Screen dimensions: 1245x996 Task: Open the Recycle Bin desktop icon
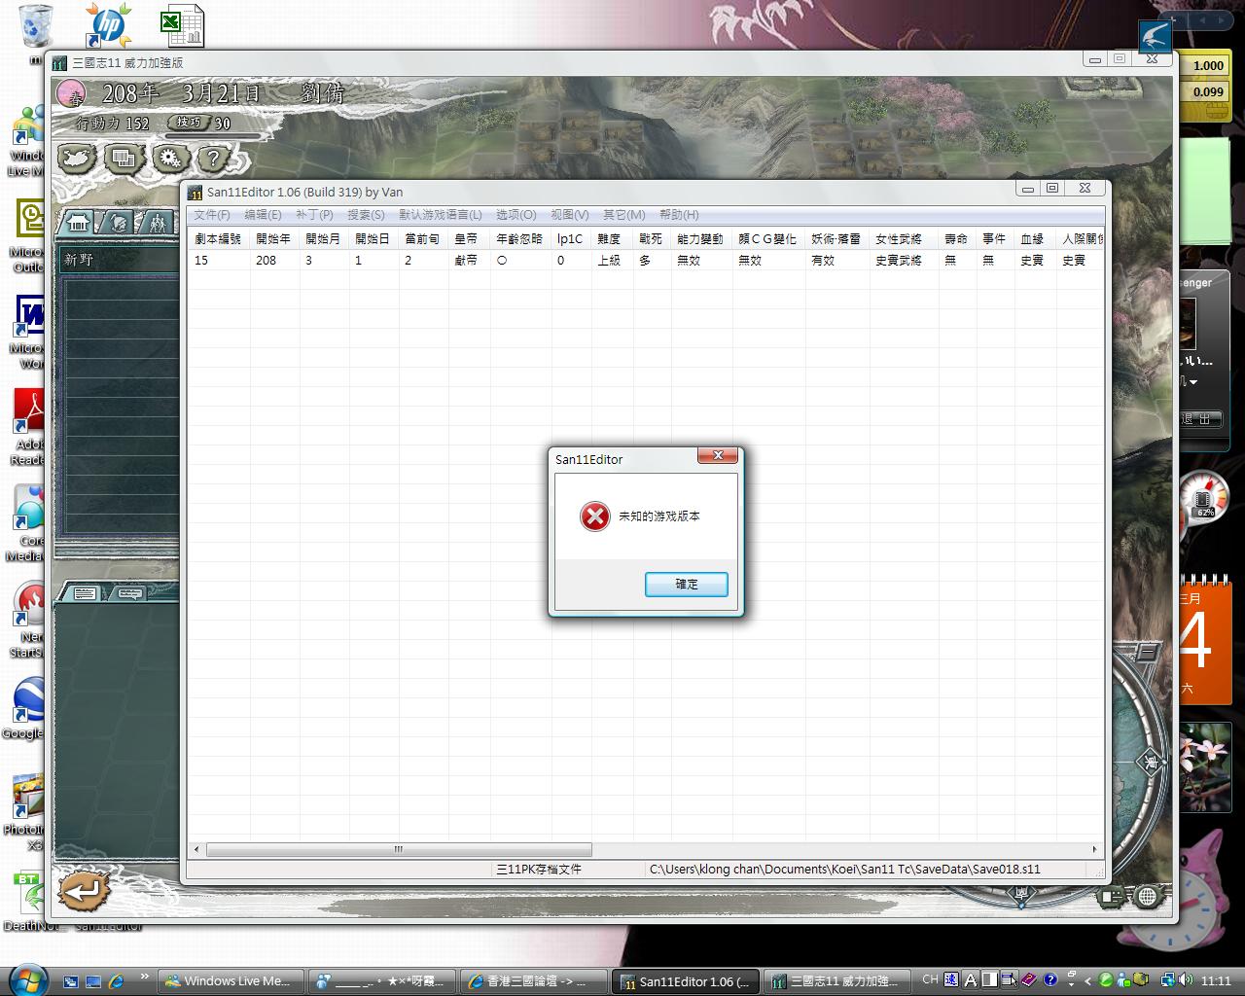36,25
